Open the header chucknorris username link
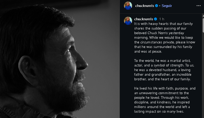 pos(144,6)
